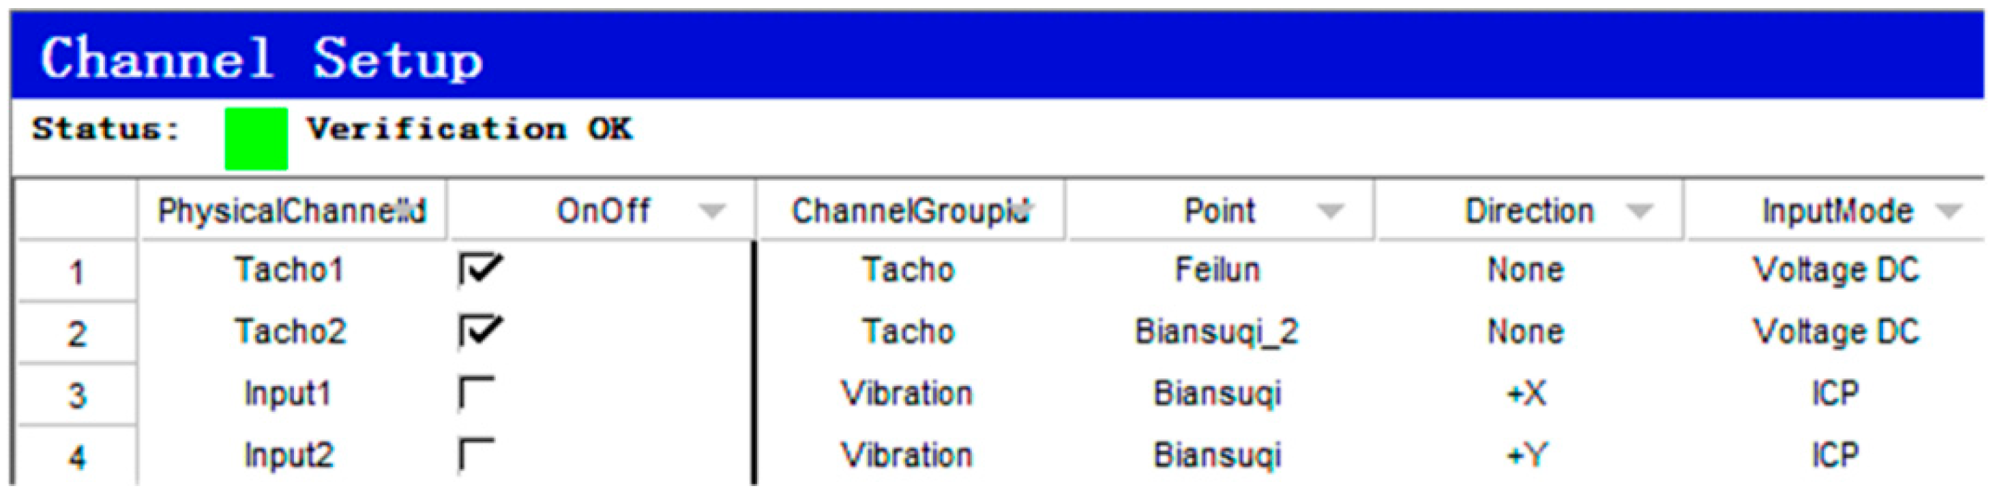Click the green status indicator square
Image resolution: width=1995 pixels, height=497 pixels.
coord(256,138)
